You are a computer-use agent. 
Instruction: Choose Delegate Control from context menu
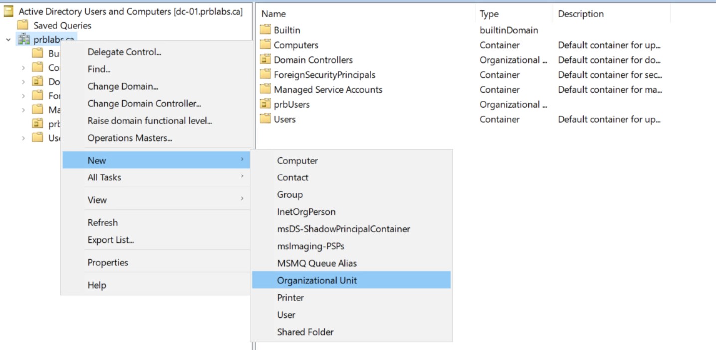point(124,52)
